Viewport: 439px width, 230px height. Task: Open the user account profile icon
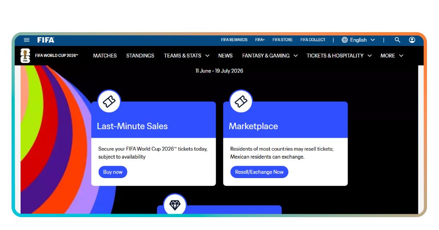(412, 40)
